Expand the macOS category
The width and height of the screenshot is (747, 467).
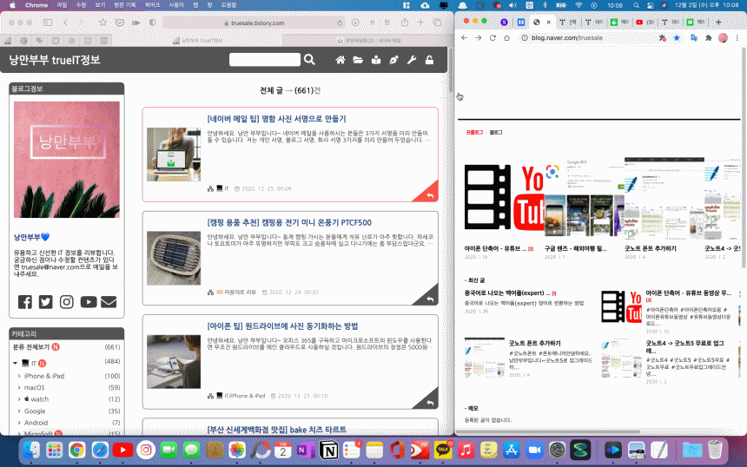[19, 387]
